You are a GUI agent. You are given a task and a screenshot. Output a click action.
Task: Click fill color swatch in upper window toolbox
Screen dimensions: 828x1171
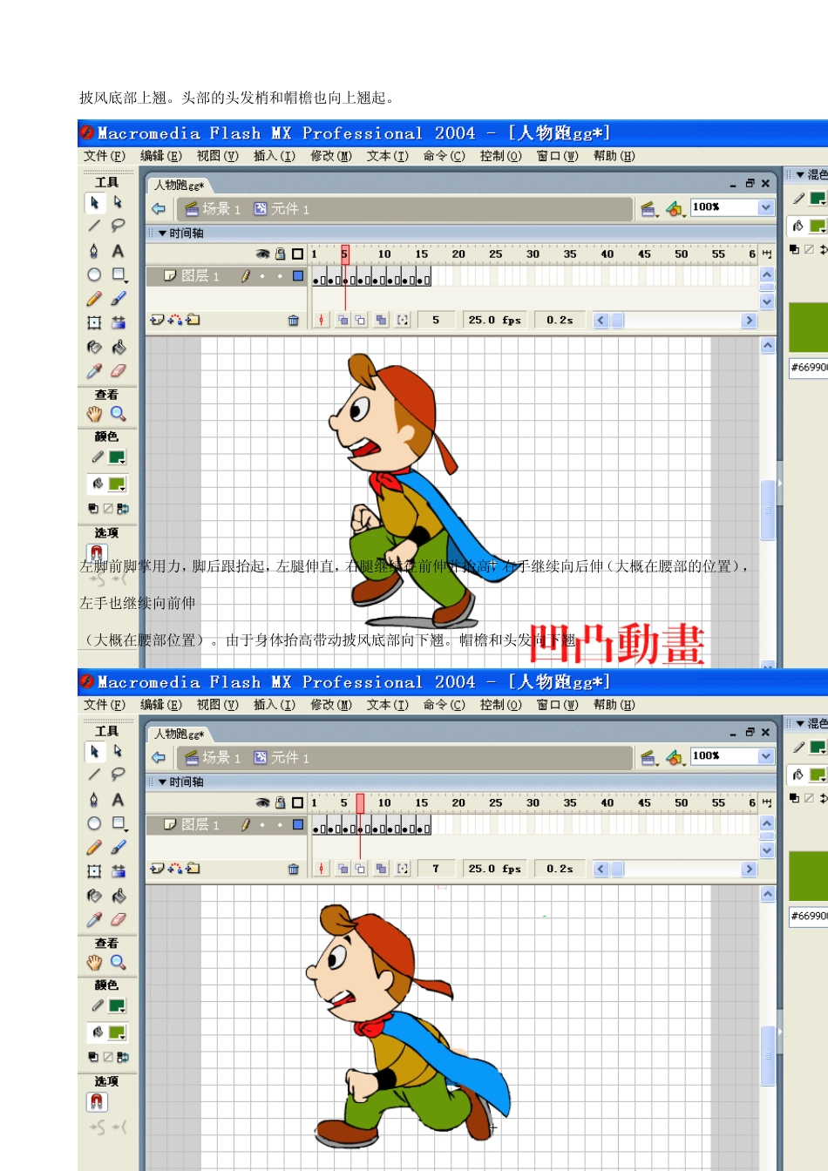tap(117, 484)
